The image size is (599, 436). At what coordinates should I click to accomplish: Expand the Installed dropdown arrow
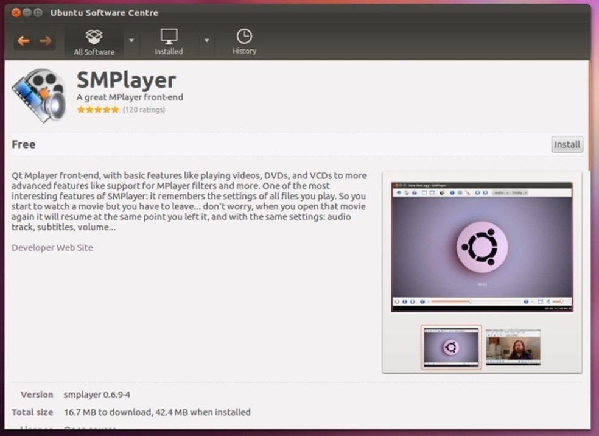(x=207, y=40)
